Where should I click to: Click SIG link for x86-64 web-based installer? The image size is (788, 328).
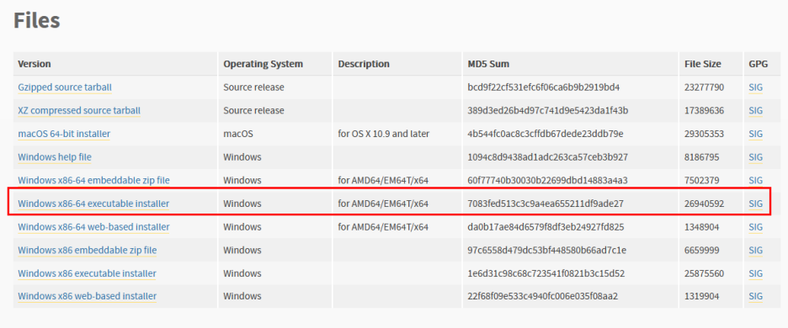[x=755, y=227]
